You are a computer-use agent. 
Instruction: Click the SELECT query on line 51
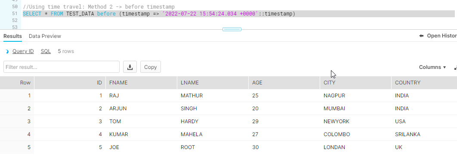[159, 14]
